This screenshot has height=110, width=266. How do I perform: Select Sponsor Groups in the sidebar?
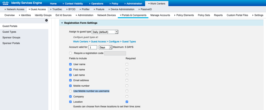24,38
